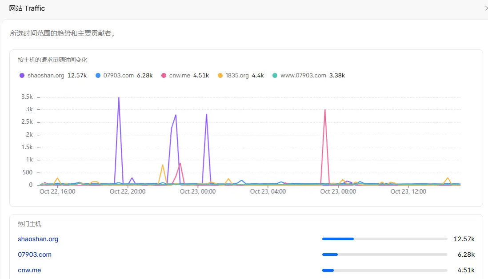Click the 热门主机 section heading
The width and height of the screenshot is (488, 279).
click(29, 224)
